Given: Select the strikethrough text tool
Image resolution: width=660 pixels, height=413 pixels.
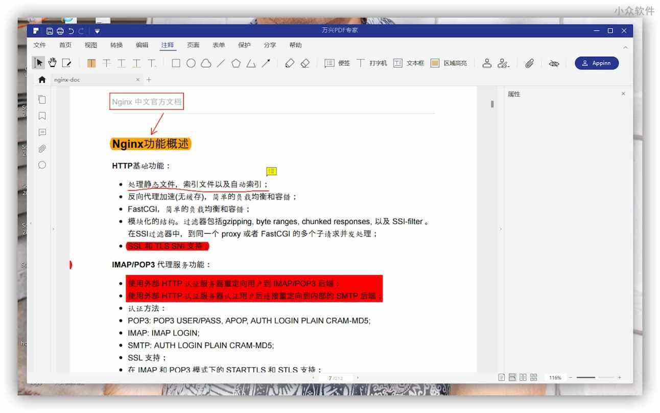Looking at the screenshot, I should coord(106,63).
